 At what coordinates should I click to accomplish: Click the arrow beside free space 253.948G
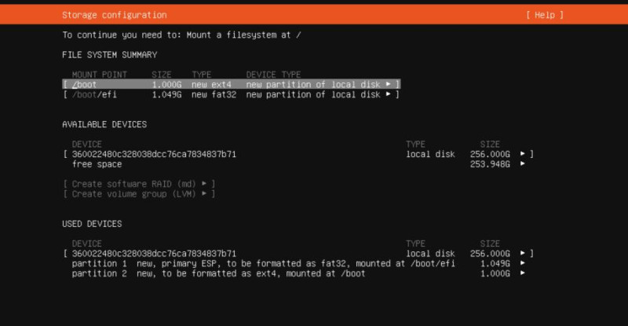[522, 163]
